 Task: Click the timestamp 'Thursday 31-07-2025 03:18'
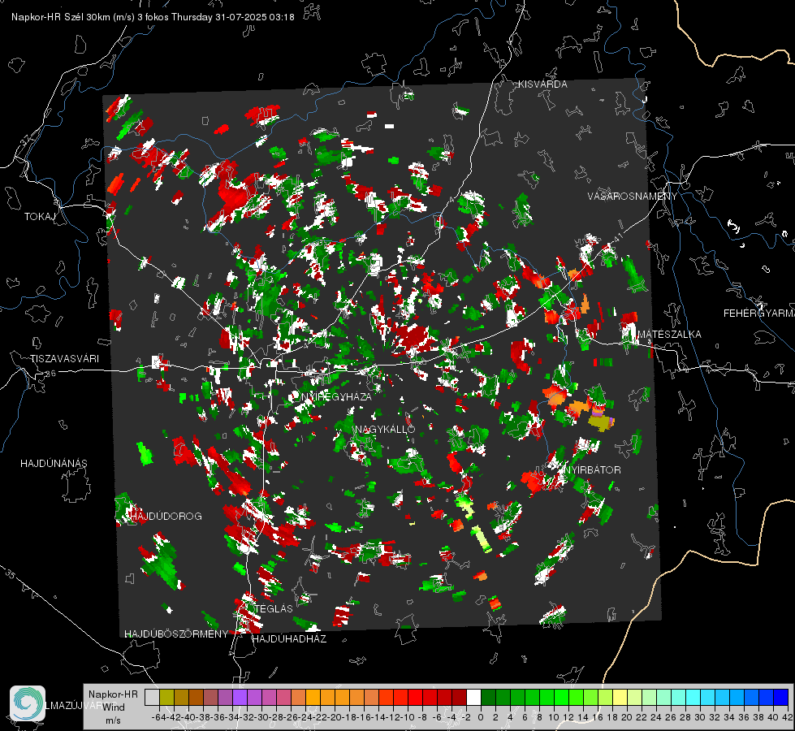click(233, 17)
